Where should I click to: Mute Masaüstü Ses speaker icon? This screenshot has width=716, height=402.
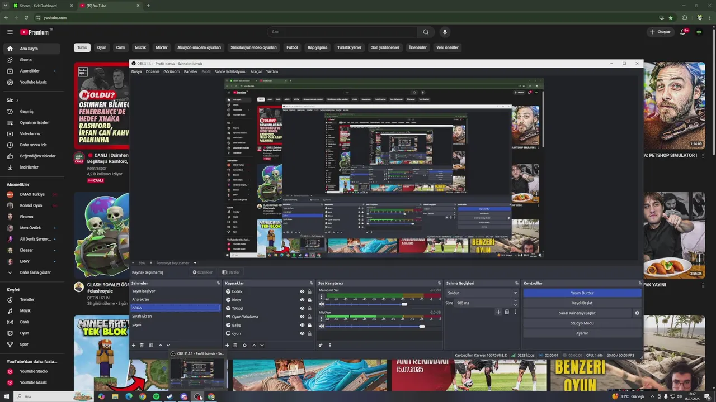pyautogui.click(x=322, y=304)
